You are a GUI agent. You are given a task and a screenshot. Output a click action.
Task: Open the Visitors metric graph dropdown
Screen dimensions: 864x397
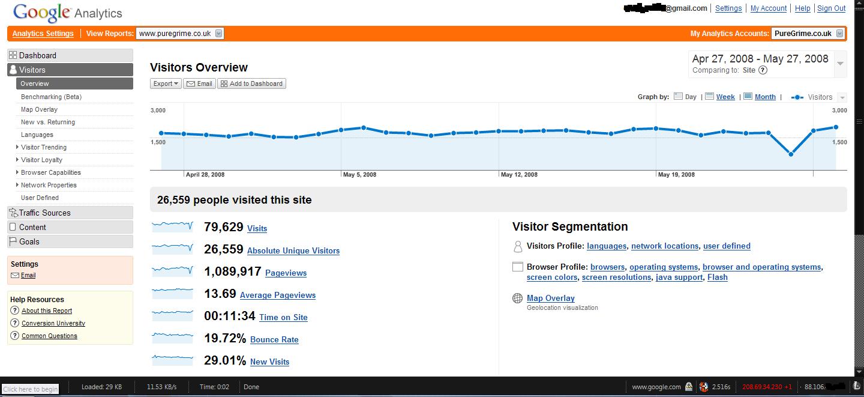pos(842,97)
